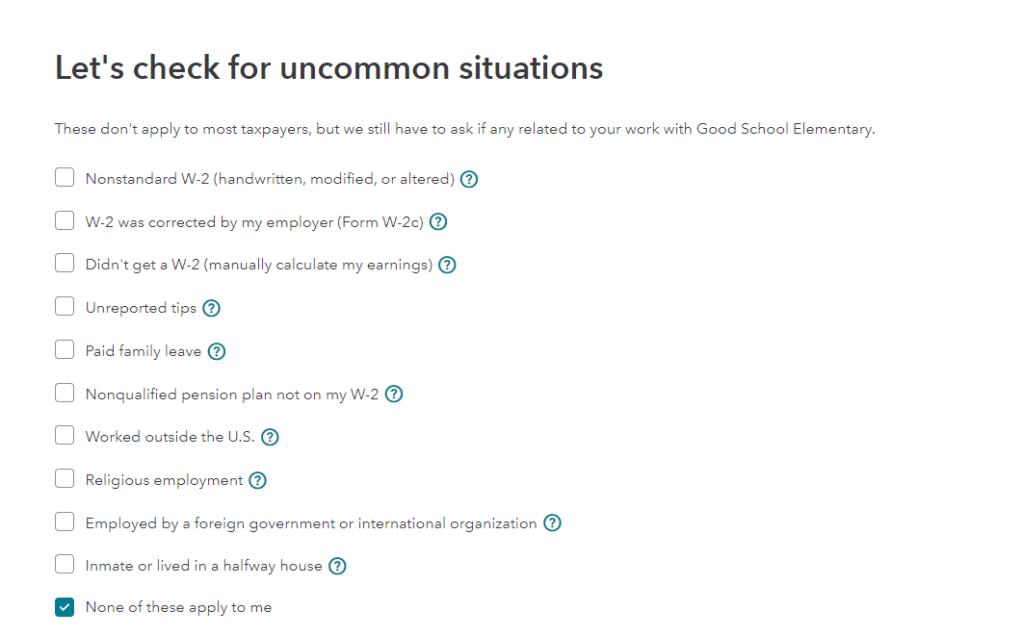Show help for Nonqualified pension plan
The width and height of the screenshot is (1022, 637).
[x=394, y=395]
